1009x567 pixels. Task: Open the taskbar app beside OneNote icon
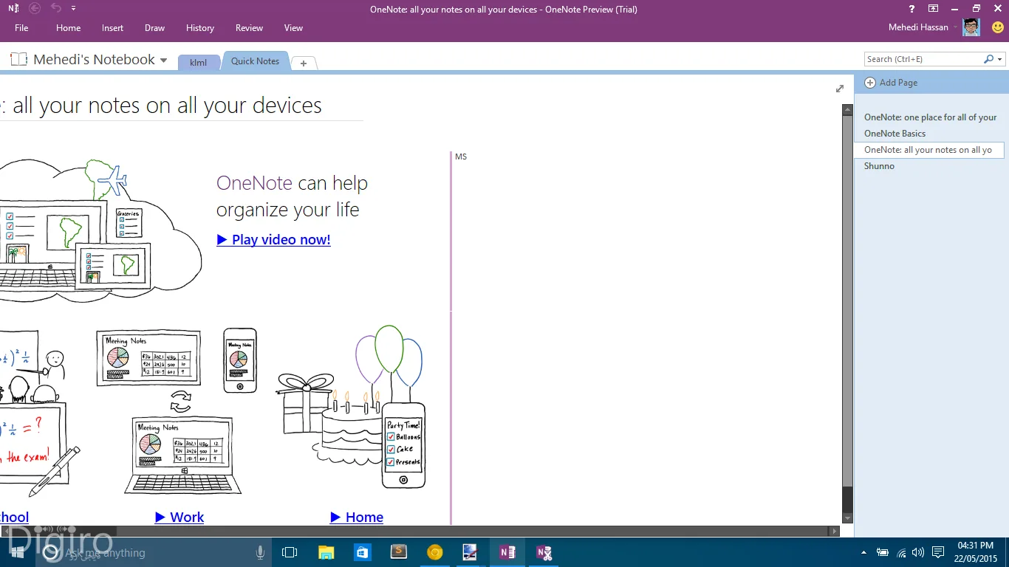[471, 552]
